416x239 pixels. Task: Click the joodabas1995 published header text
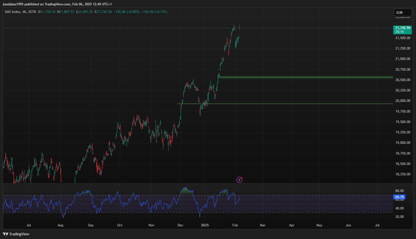57,4
